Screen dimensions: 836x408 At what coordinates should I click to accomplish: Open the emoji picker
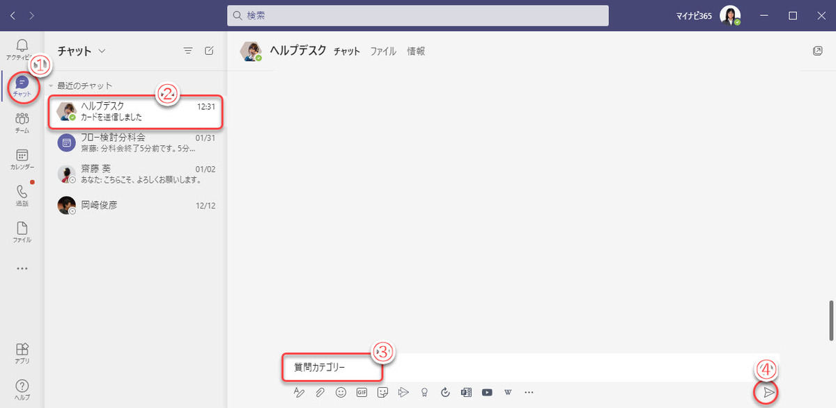tap(341, 392)
